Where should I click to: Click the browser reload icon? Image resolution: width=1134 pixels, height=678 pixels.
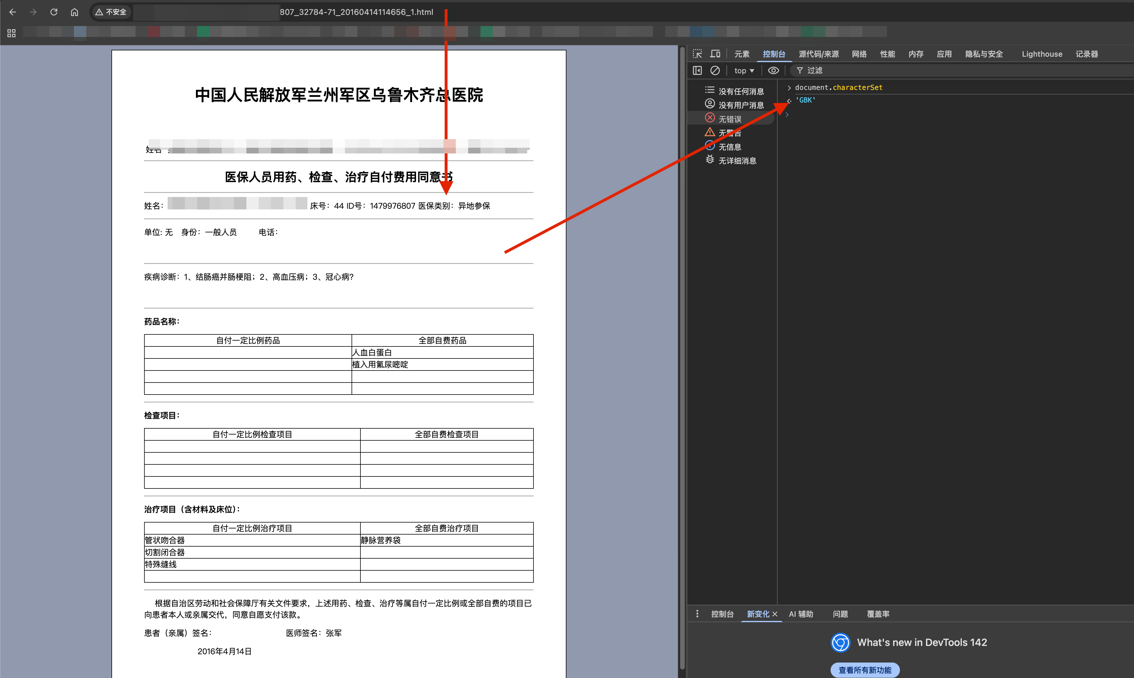(54, 12)
